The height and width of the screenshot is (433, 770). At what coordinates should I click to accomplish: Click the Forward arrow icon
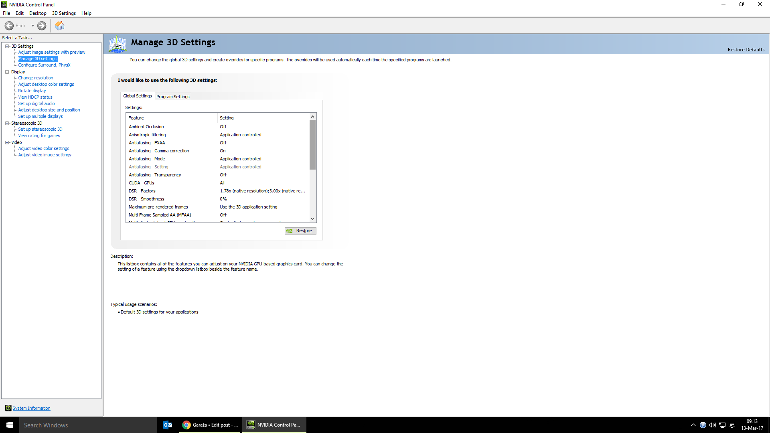(42, 26)
